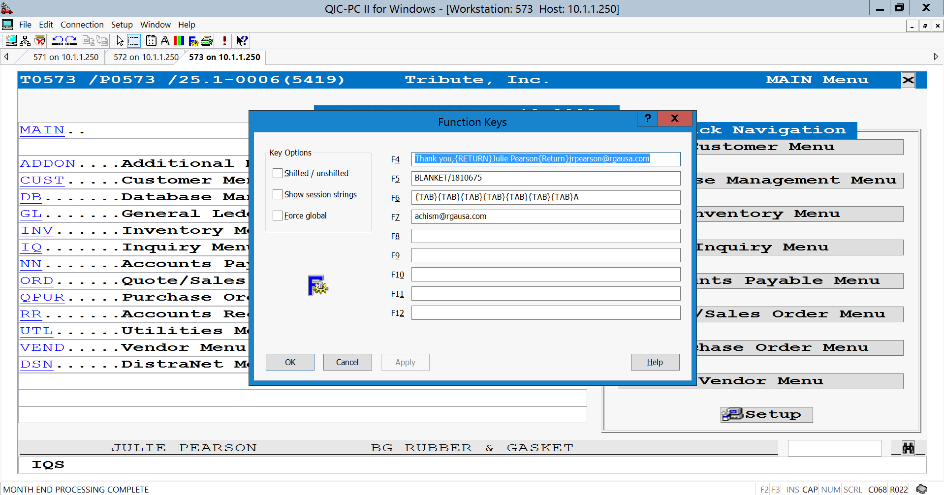This screenshot has width=944, height=495.
Task: Click the font settings 'A' icon
Action: point(165,41)
